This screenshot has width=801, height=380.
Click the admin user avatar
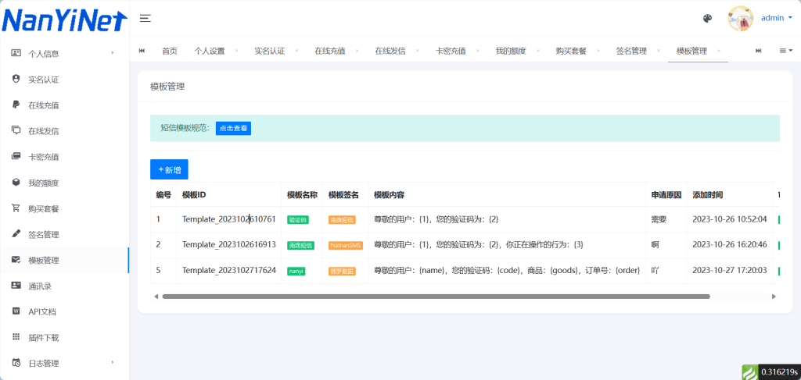(x=740, y=19)
